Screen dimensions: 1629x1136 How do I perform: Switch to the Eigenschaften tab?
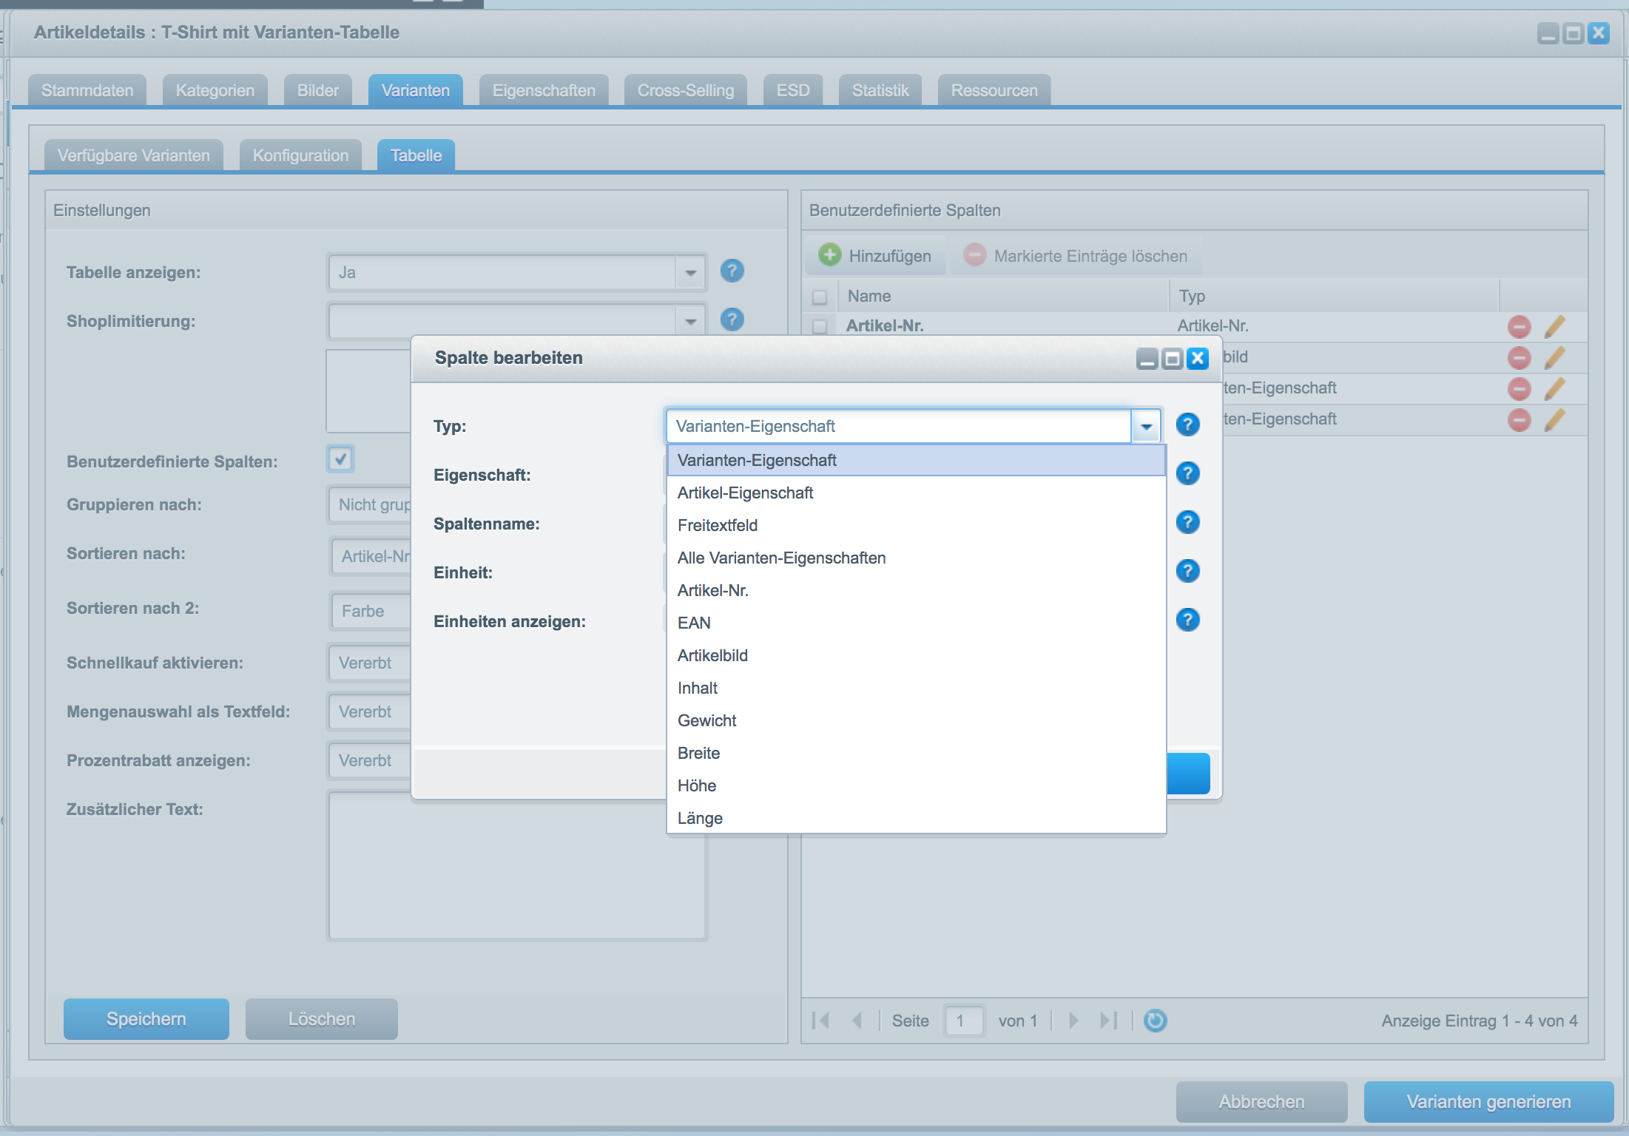544,90
